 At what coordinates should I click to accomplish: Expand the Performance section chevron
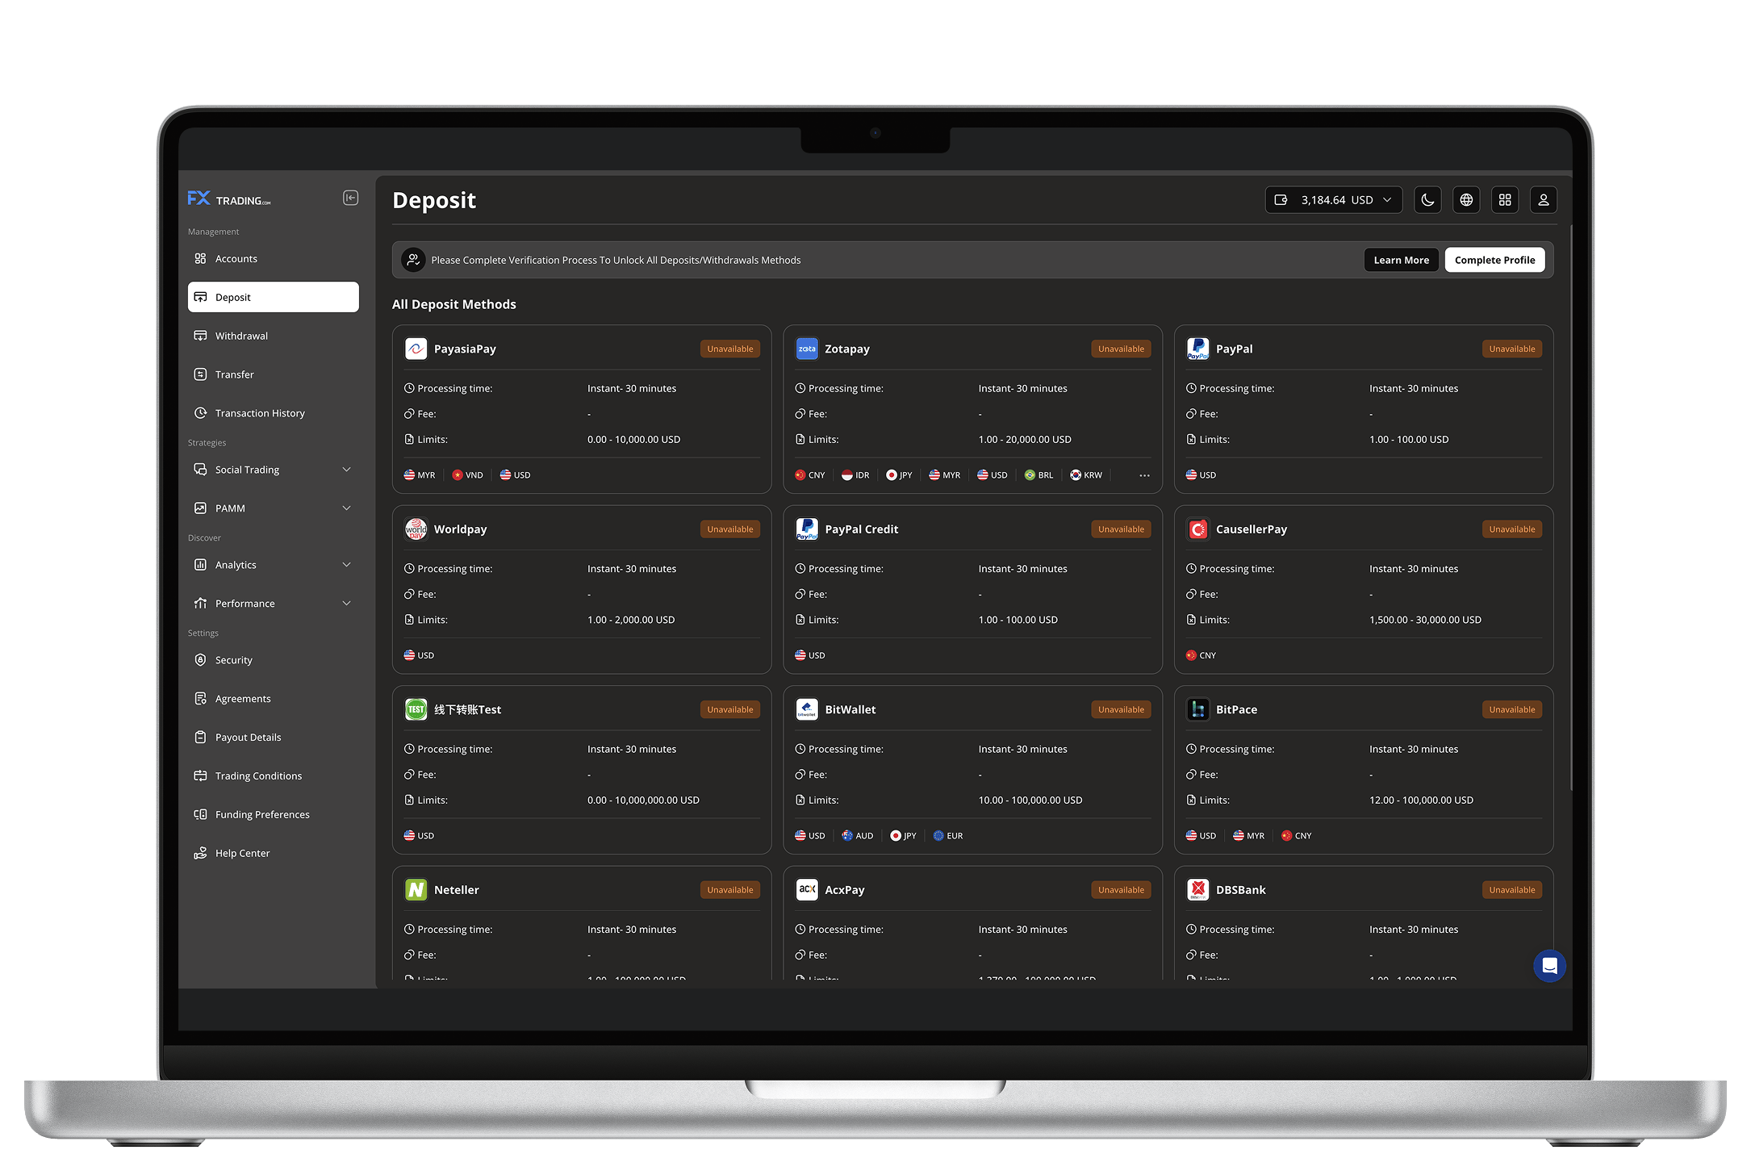point(346,604)
